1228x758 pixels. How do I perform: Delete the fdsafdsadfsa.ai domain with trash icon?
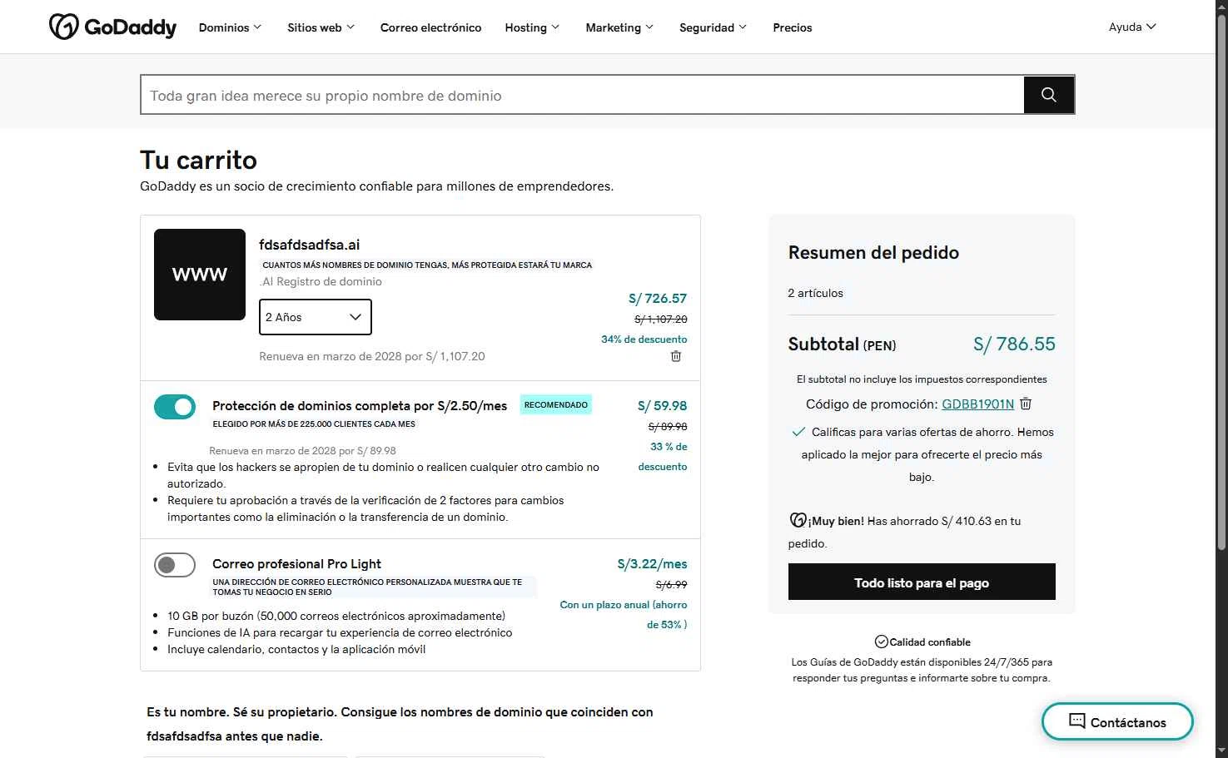point(676,356)
